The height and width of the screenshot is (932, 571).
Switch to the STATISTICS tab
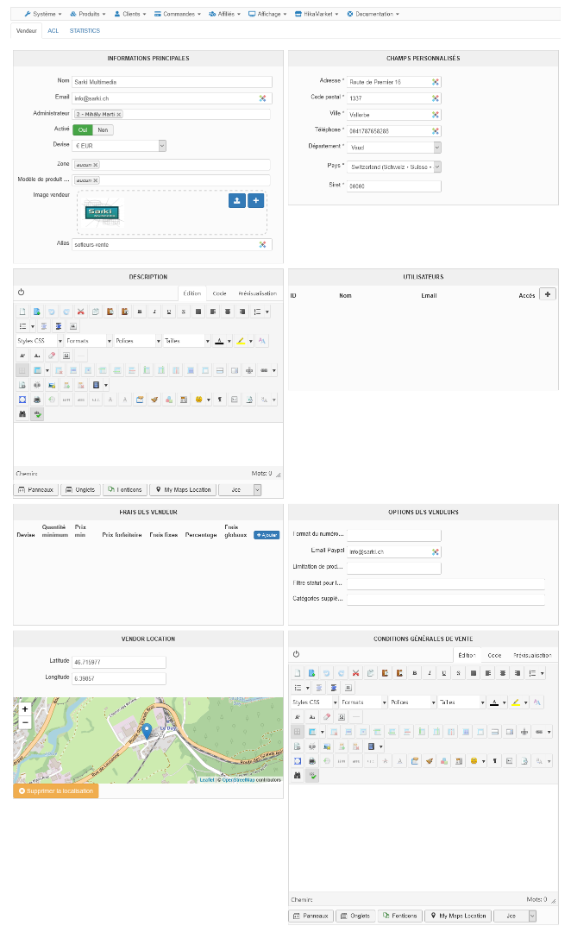pyautogui.click(x=85, y=31)
